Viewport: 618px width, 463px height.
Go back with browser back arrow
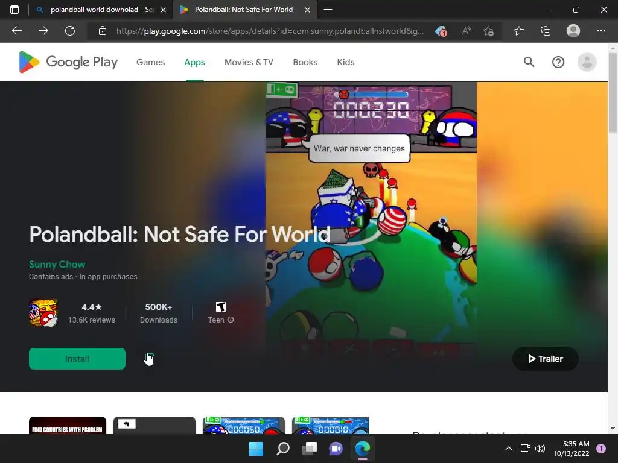click(16, 31)
